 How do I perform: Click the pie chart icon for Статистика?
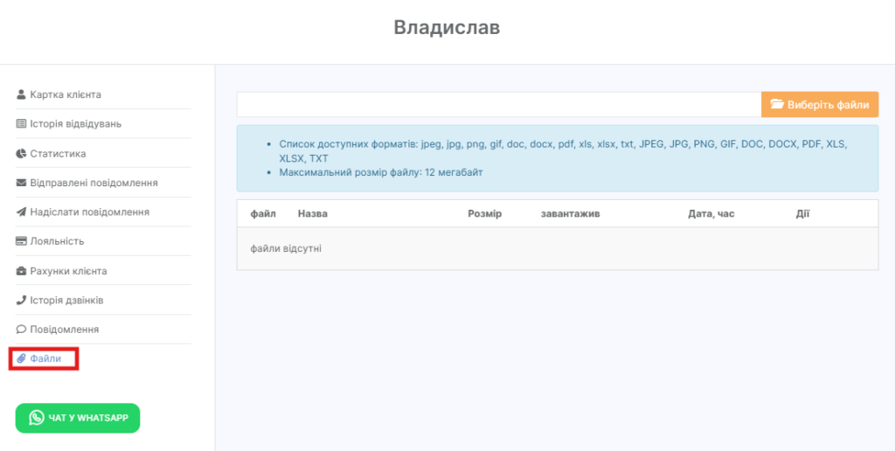coord(22,154)
